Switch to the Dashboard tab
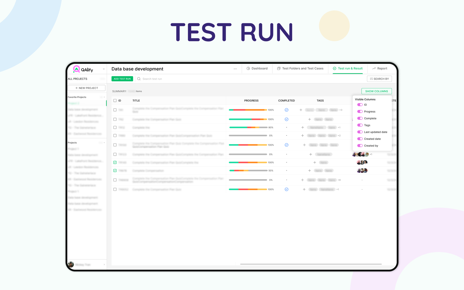 tap(257, 68)
